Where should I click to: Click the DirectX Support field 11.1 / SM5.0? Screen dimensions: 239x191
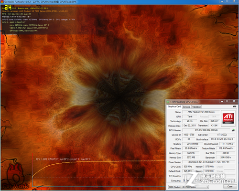click(x=227, y=144)
